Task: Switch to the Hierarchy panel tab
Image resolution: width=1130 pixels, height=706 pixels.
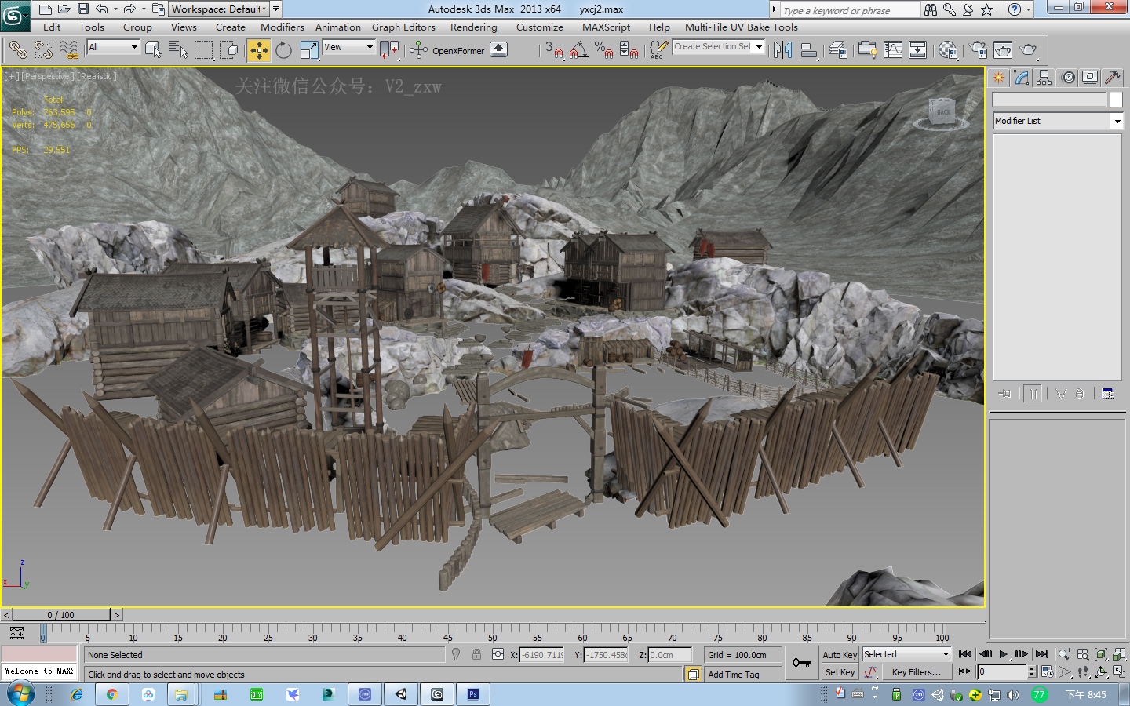Action: (1044, 77)
